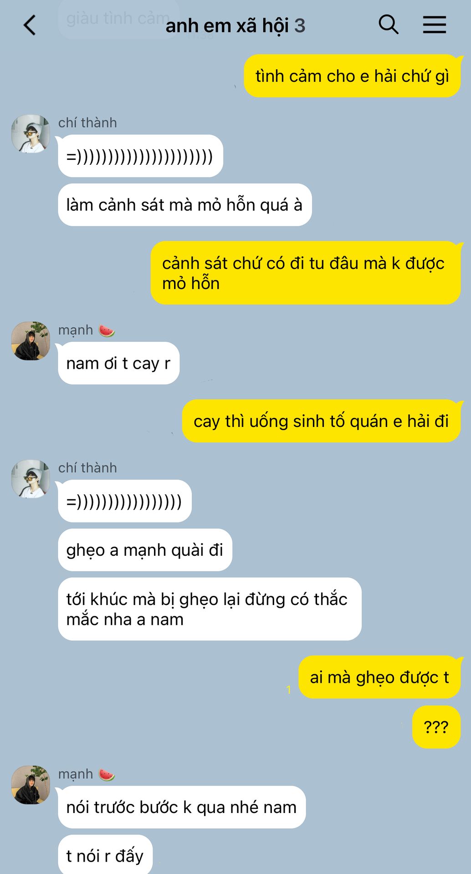This screenshot has width=471, height=874.
Task: Select the 'nói trước bước k qua nhé nam' message
Action: (x=182, y=807)
